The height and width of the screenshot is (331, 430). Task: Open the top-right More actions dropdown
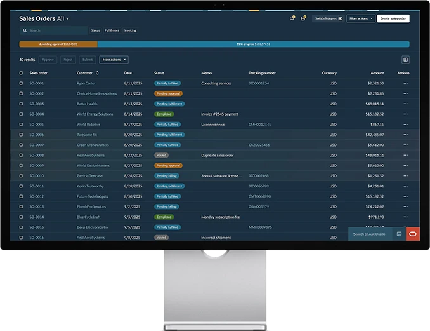pos(360,18)
